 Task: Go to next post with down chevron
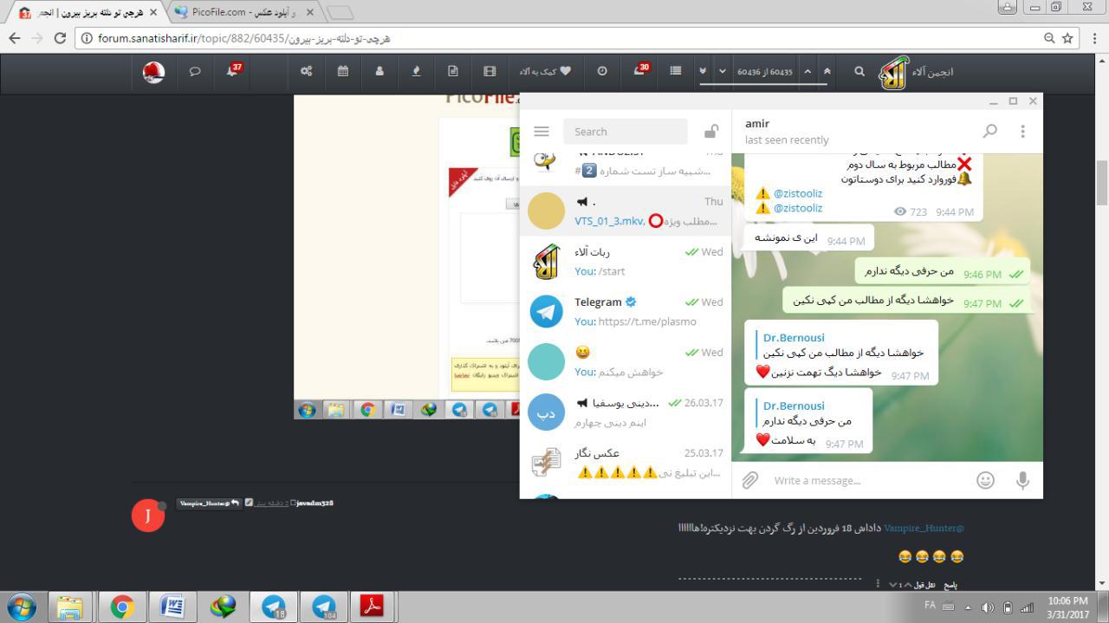click(x=723, y=71)
